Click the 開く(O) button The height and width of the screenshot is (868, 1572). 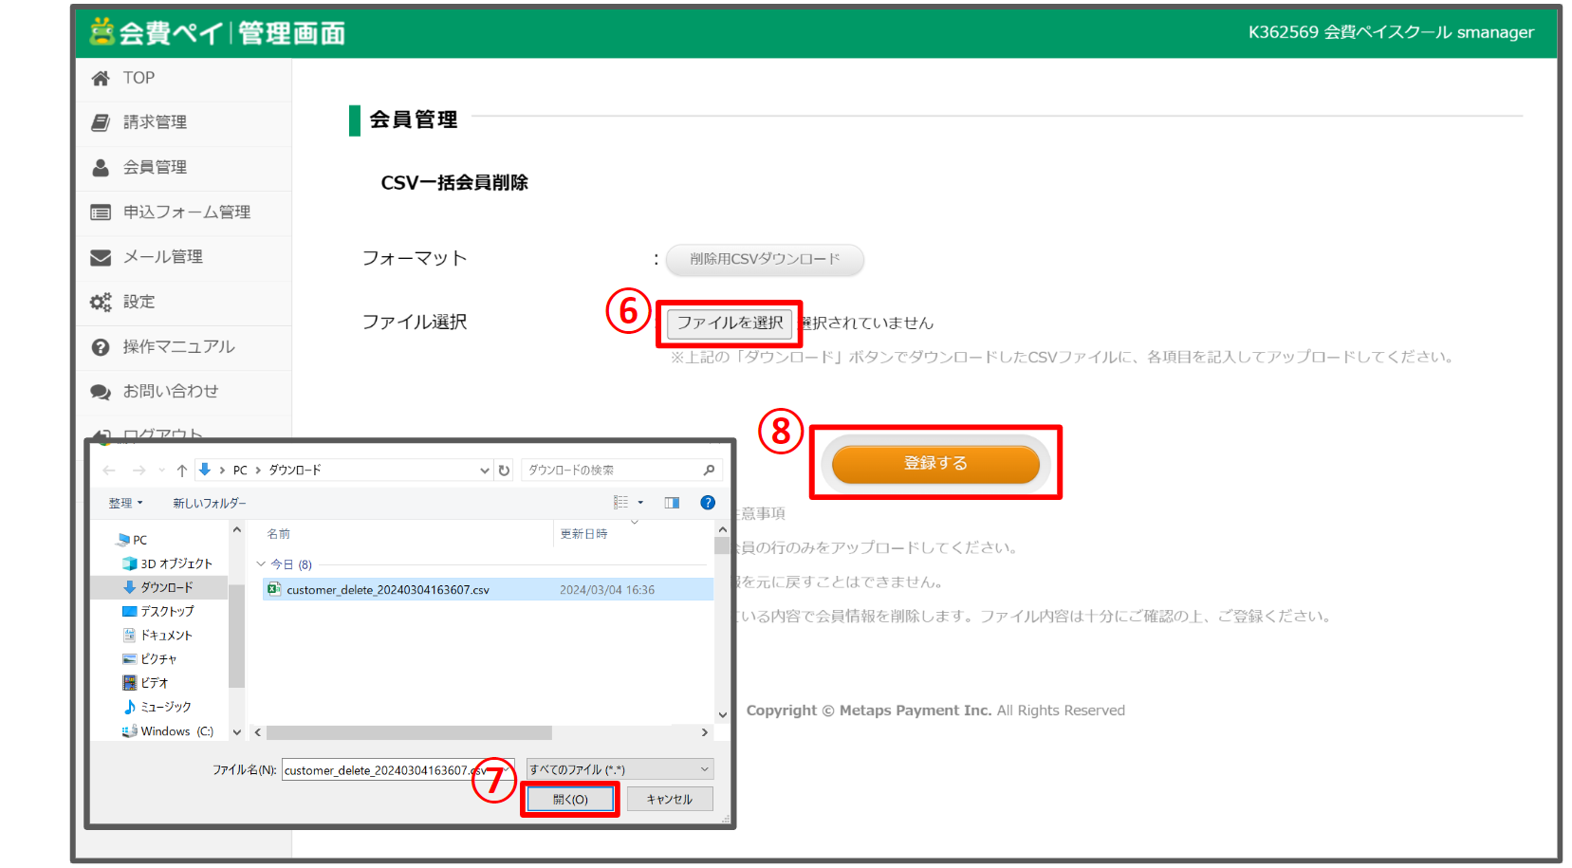(569, 798)
